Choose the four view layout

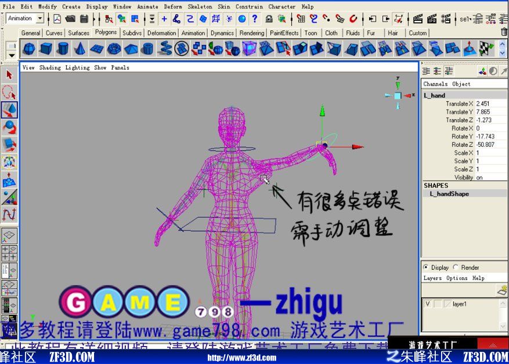pos(9,253)
